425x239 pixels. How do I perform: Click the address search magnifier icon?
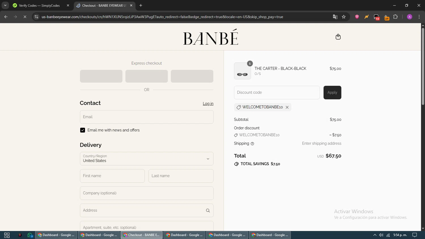coord(208,211)
